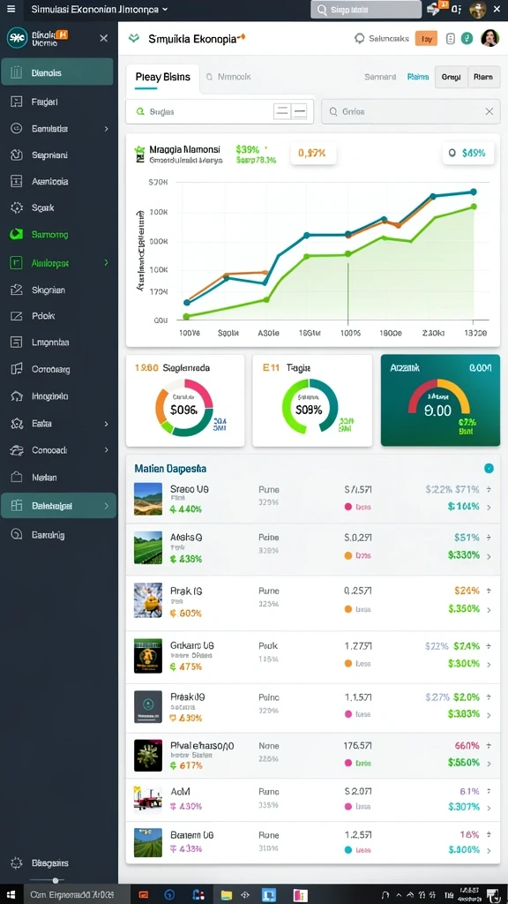
Task: Open the Sqark gear icon in sidebar
Action: click(16, 207)
